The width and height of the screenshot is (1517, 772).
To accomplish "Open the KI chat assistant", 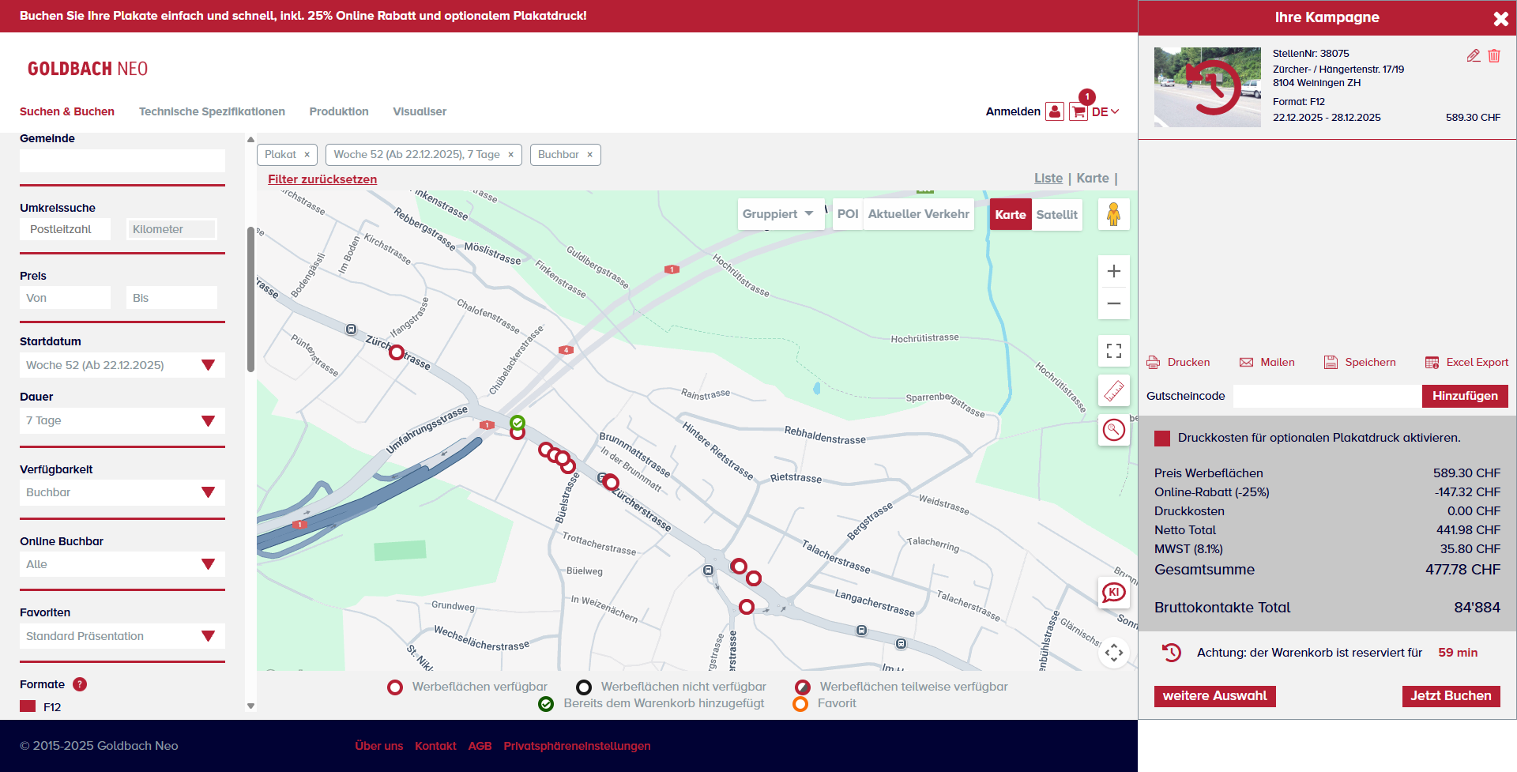I will (x=1113, y=593).
